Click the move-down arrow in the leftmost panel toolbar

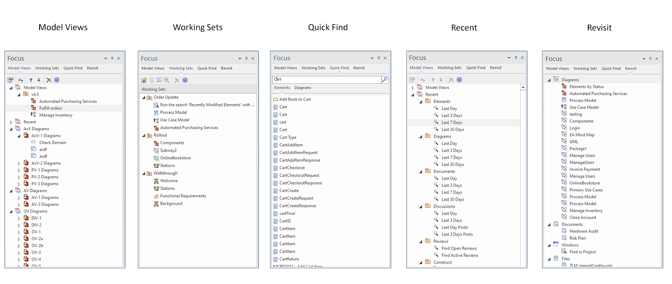[39, 80]
